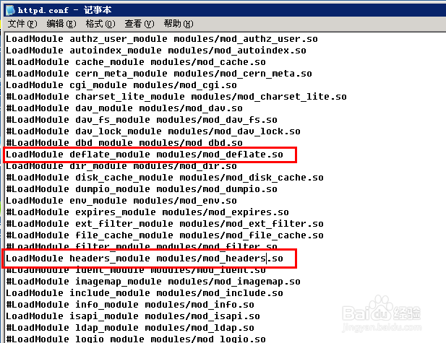Image resolution: width=446 pixels, height=343 pixels.
Task: Open the 格式(O) menu
Action: pyautogui.click(x=100, y=24)
